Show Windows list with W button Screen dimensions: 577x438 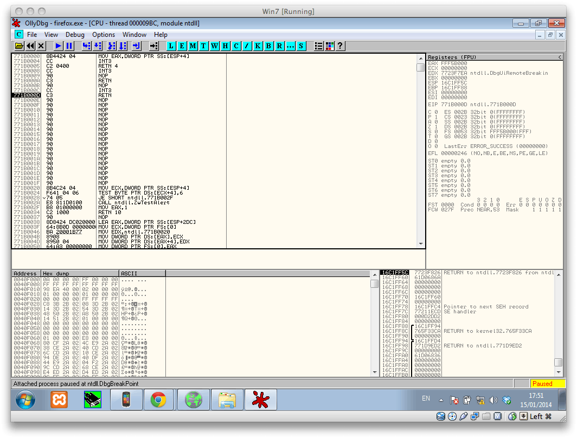[x=215, y=46]
